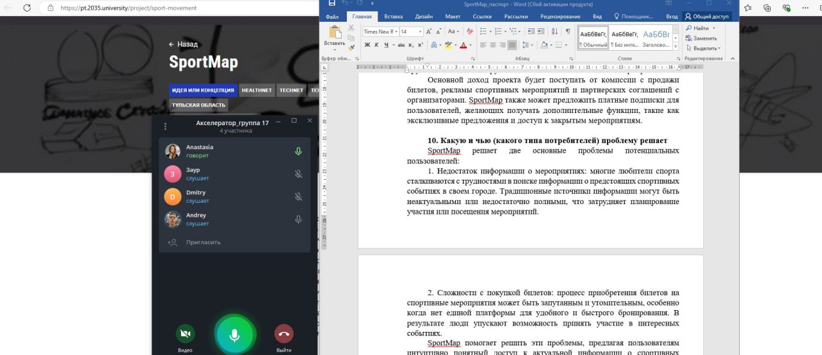822x355 pixels.
Task: Mute microphone with large green button
Action: pyautogui.click(x=234, y=335)
